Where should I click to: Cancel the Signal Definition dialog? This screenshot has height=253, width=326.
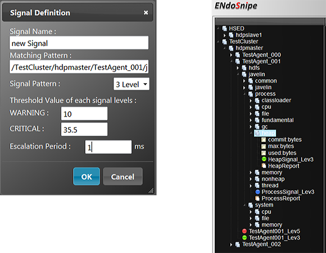point(123,176)
